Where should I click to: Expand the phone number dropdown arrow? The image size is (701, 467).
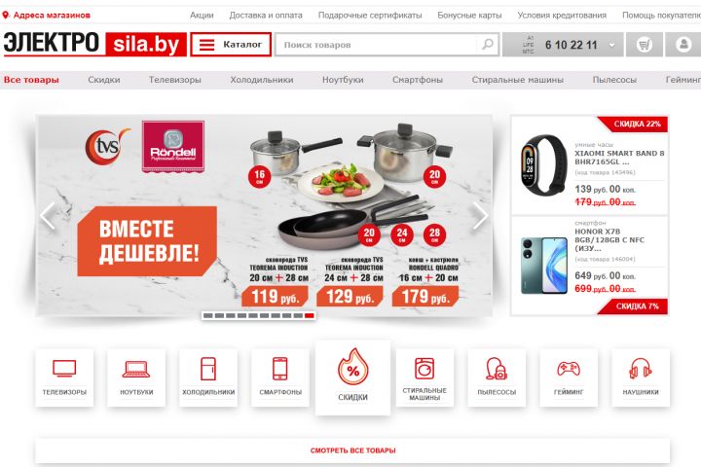(612, 45)
